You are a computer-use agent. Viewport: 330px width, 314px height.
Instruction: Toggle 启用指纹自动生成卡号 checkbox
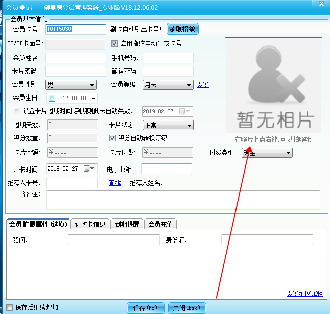coord(114,44)
